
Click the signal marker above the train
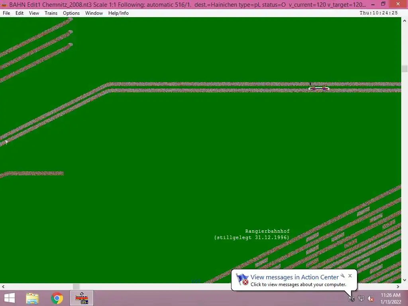[310, 84]
